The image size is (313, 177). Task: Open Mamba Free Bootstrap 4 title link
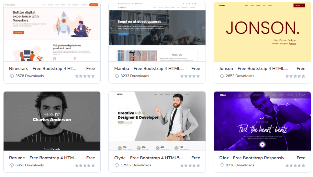point(149,69)
